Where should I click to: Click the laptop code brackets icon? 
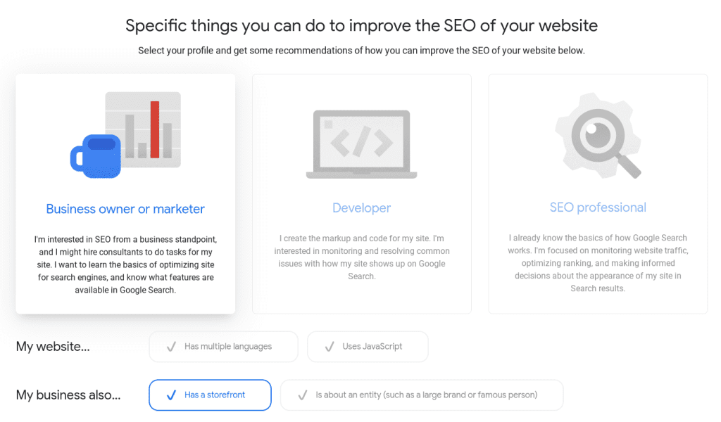coord(361,144)
